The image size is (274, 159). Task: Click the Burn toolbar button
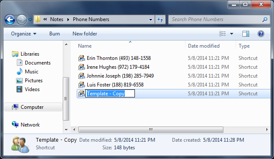click(54, 34)
